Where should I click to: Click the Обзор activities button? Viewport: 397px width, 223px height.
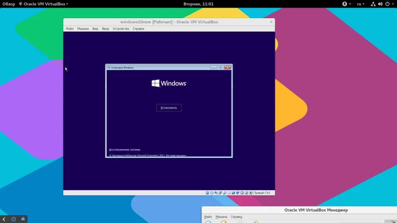8,4
